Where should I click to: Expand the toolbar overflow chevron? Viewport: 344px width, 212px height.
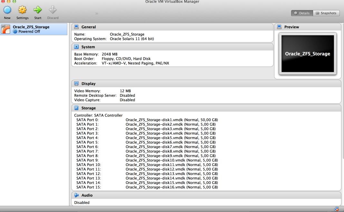click(x=97, y=13)
